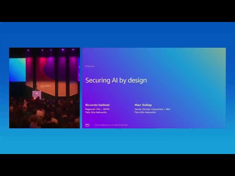Viewport: 235px width, 176px height.
Task: Click the audience area in the camera feed
Action: pyautogui.click(x=44, y=114)
